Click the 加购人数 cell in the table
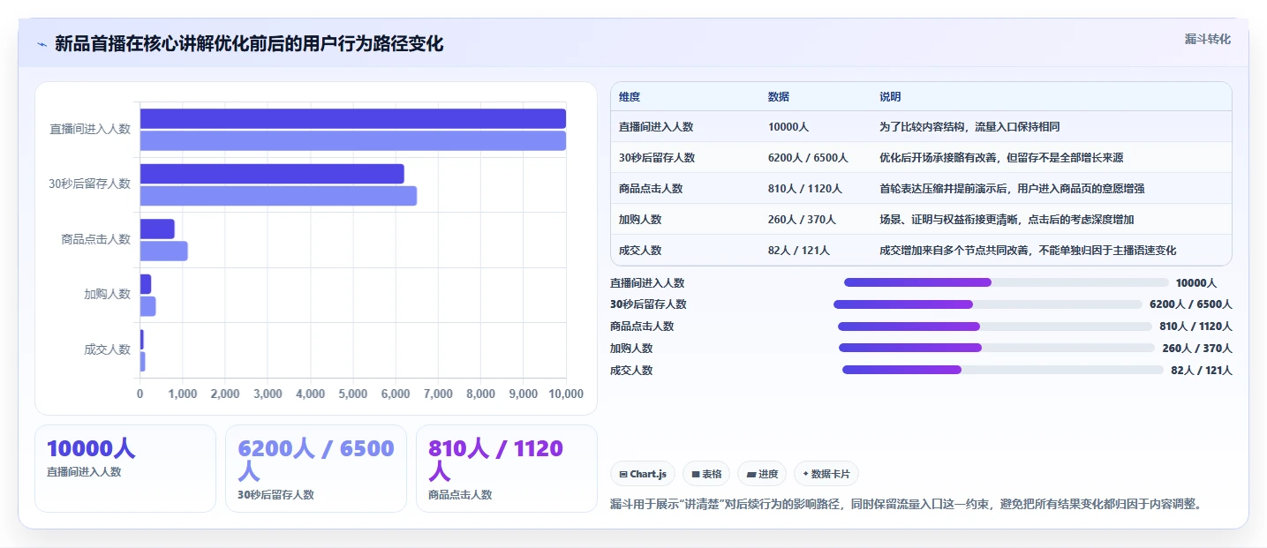This screenshot has height=548, width=1267. [x=640, y=220]
